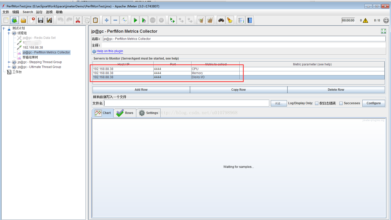Click the Disks I/O metric cell
This screenshot has width=391, height=220.
tap(215, 77)
